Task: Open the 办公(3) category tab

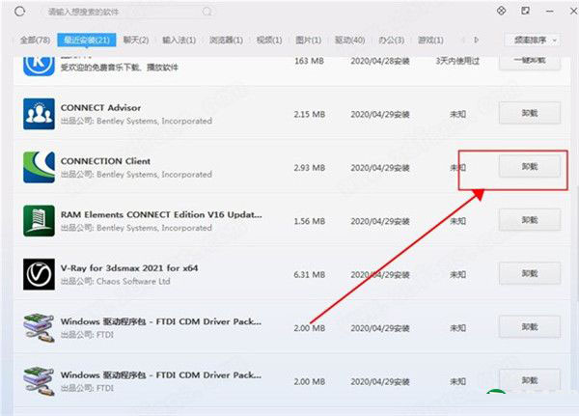Action: (392, 40)
